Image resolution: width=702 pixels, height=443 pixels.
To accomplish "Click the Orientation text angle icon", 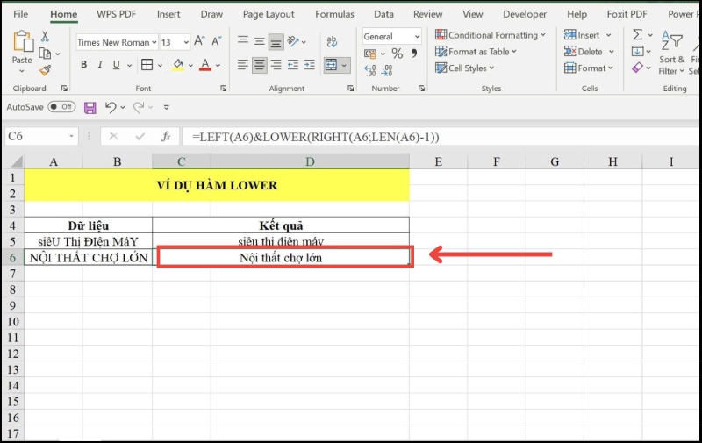I will coord(293,41).
